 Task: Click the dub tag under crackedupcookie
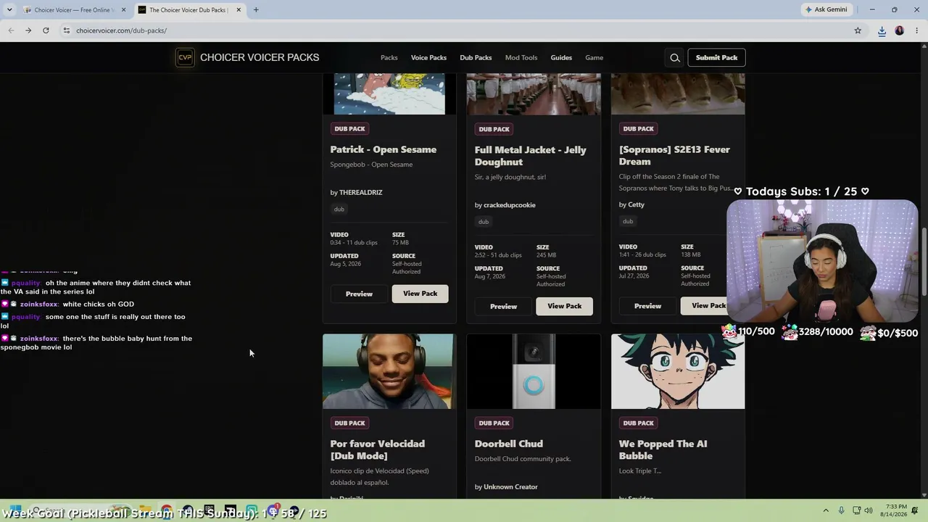point(484,222)
